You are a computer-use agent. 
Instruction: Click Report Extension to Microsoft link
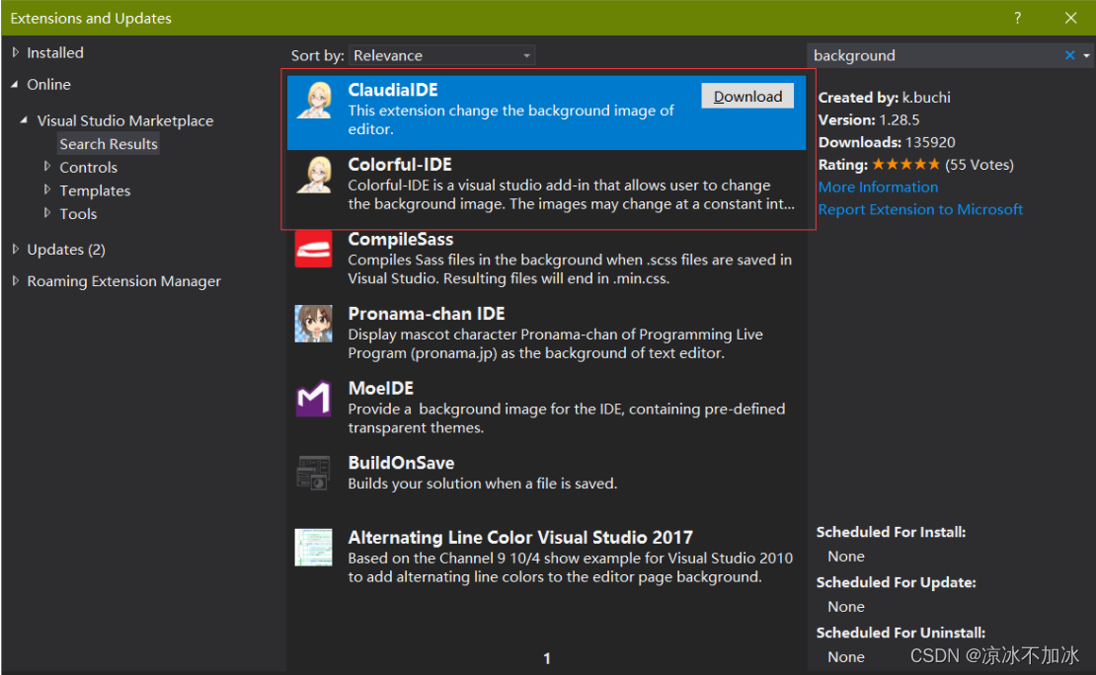click(920, 209)
